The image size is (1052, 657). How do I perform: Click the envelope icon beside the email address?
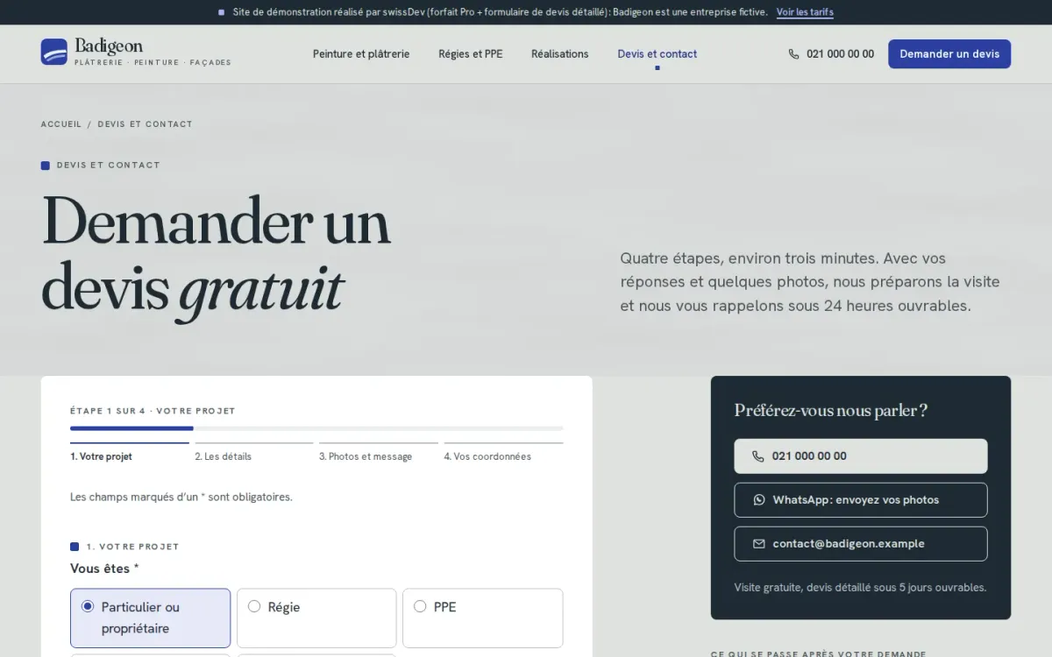point(759,544)
